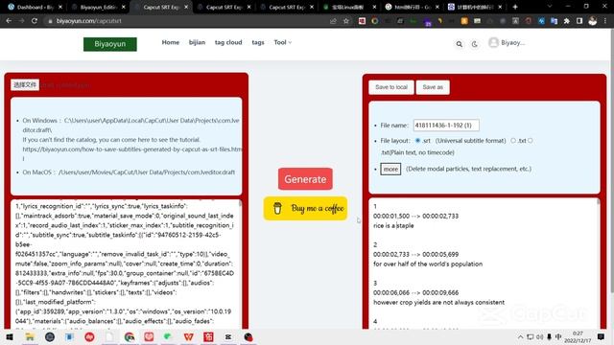The image size is (614, 345).
Task: Click the subtitle line 'rice is a staple'
Action: [x=393, y=226]
